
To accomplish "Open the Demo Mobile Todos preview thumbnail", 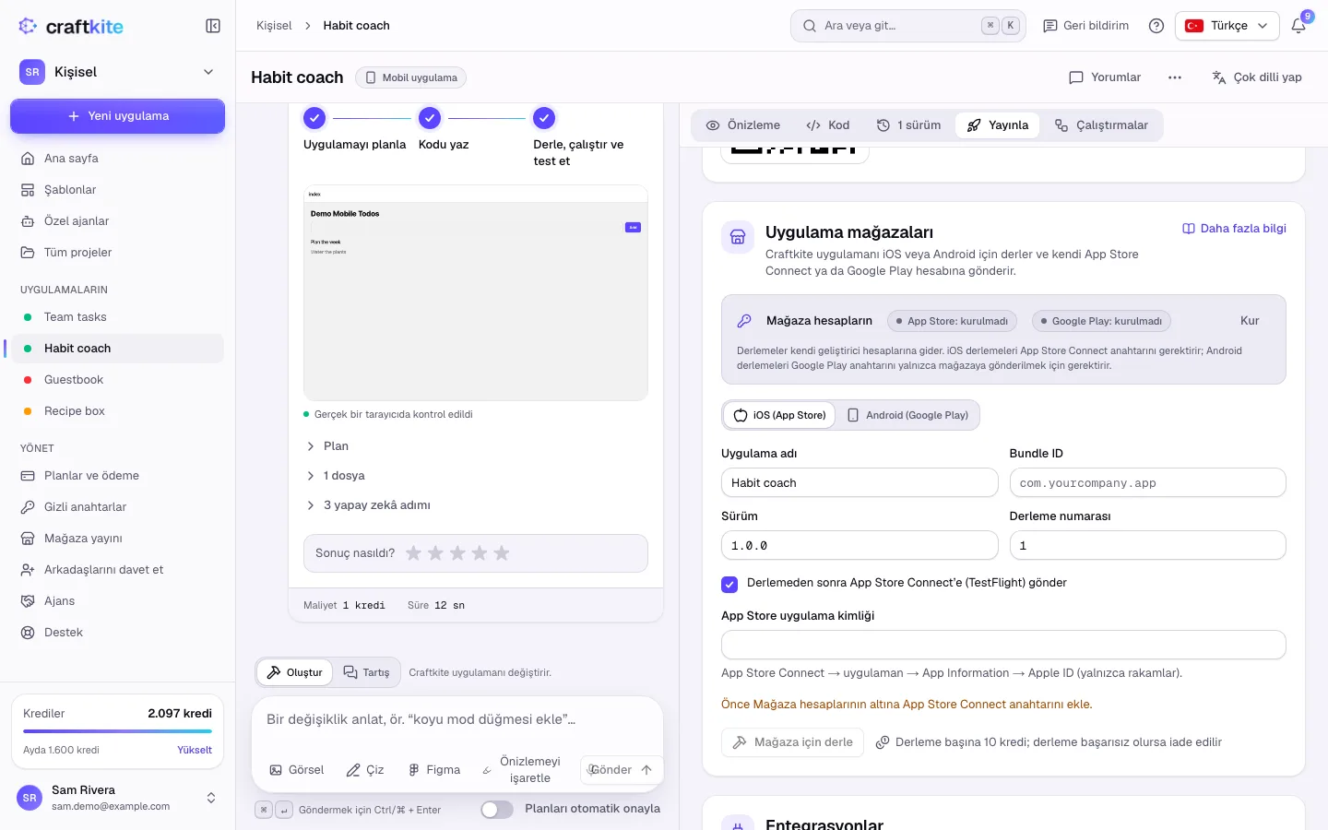I will [476, 293].
